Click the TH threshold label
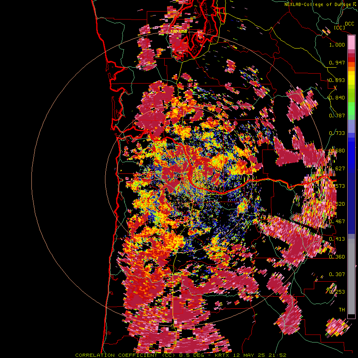The image size is (358, 358). (x=342, y=310)
